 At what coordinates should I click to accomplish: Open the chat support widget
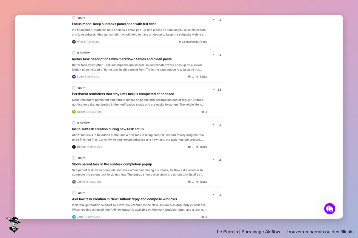(330, 209)
